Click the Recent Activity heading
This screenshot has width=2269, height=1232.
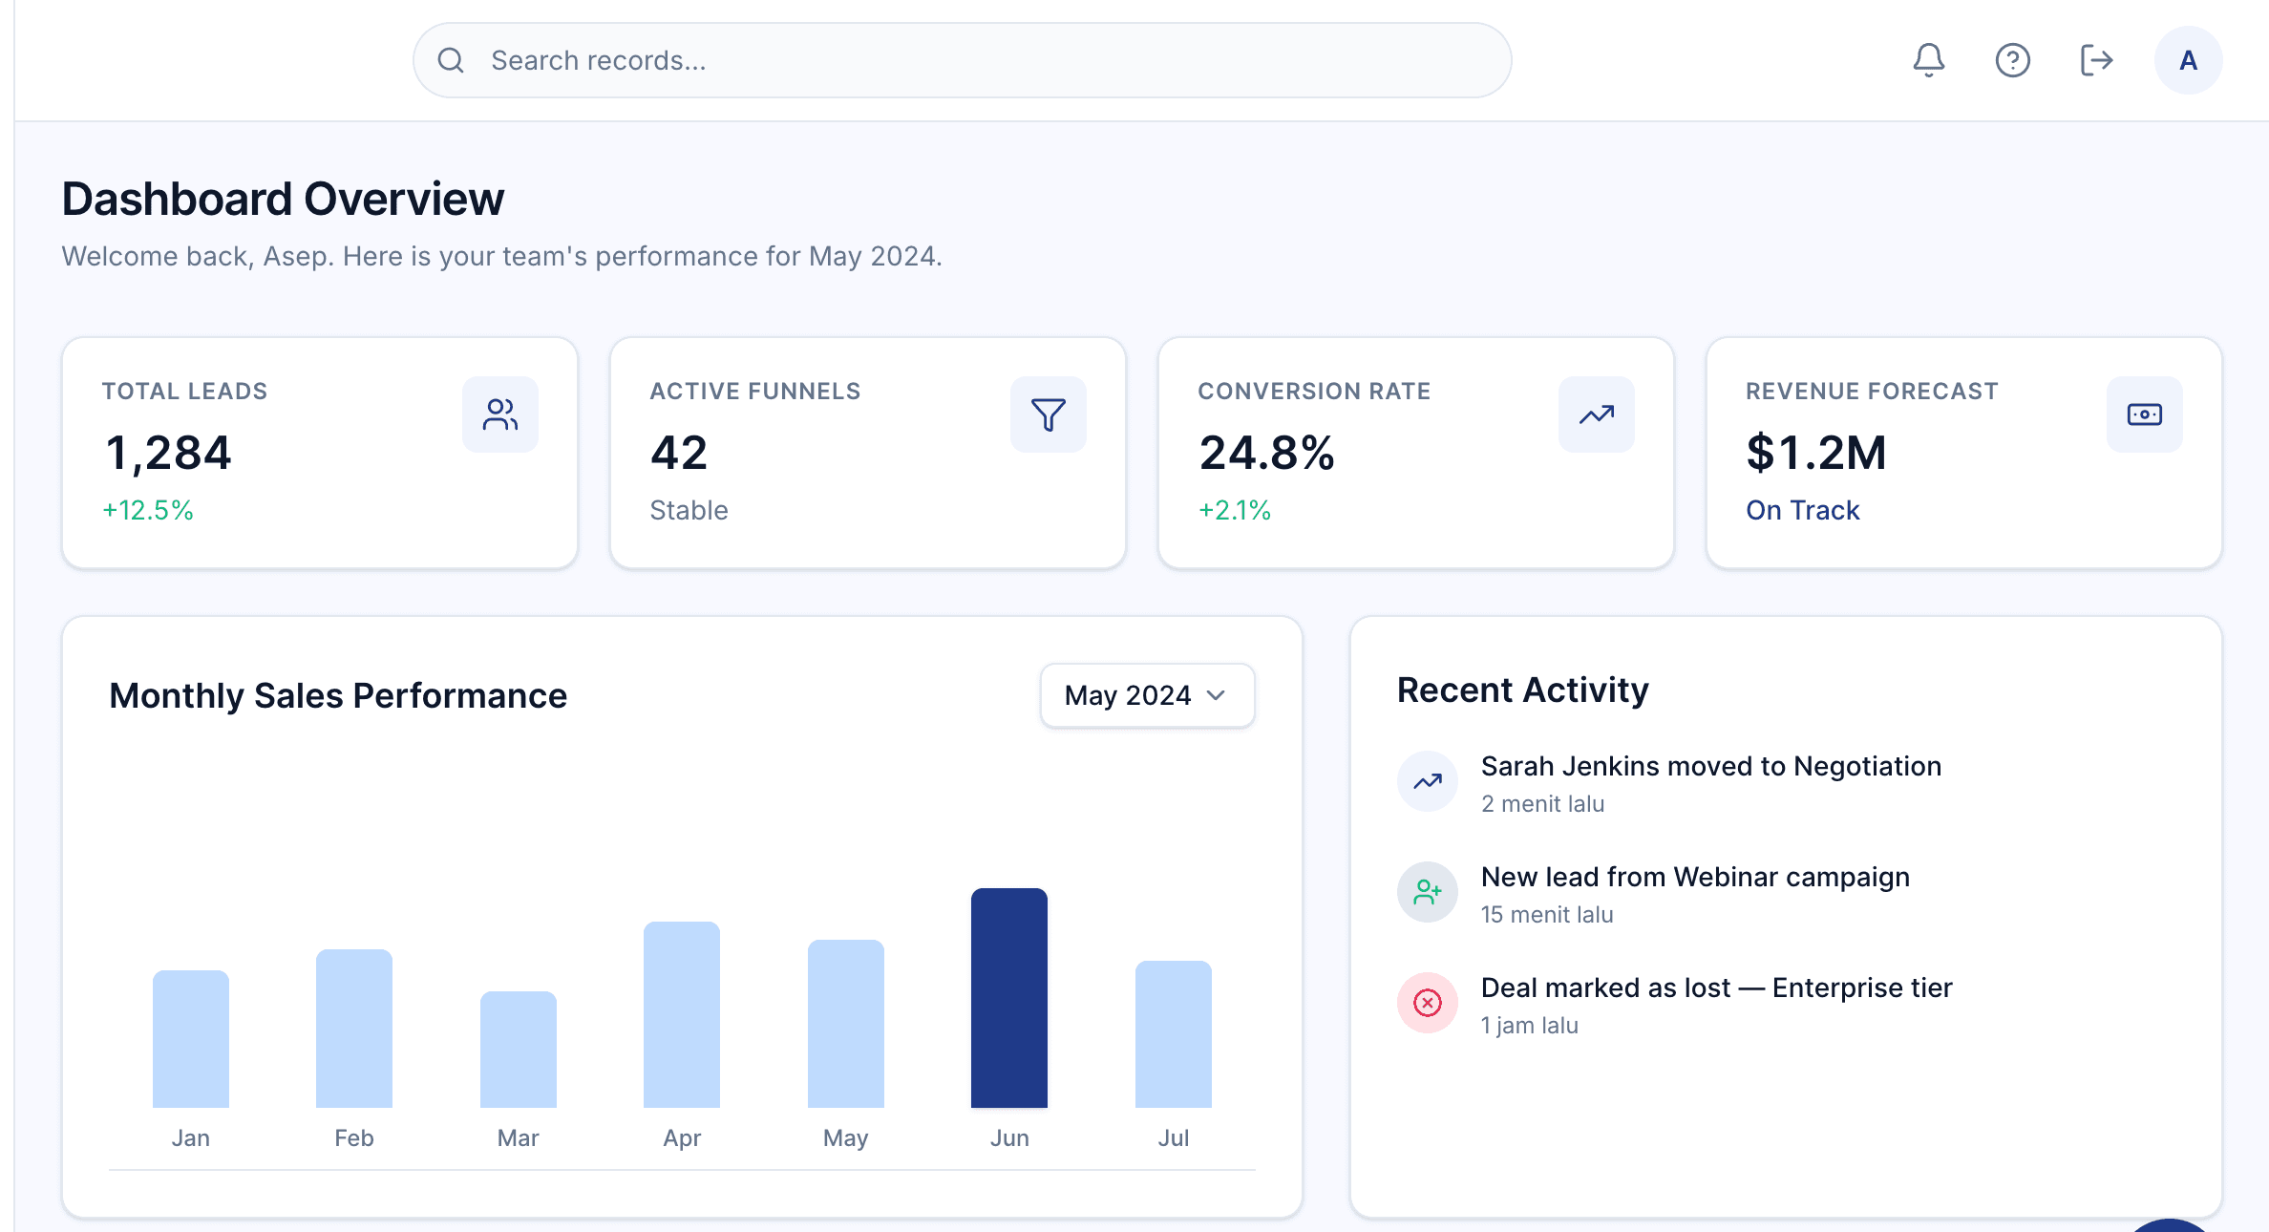point(1522,690)
